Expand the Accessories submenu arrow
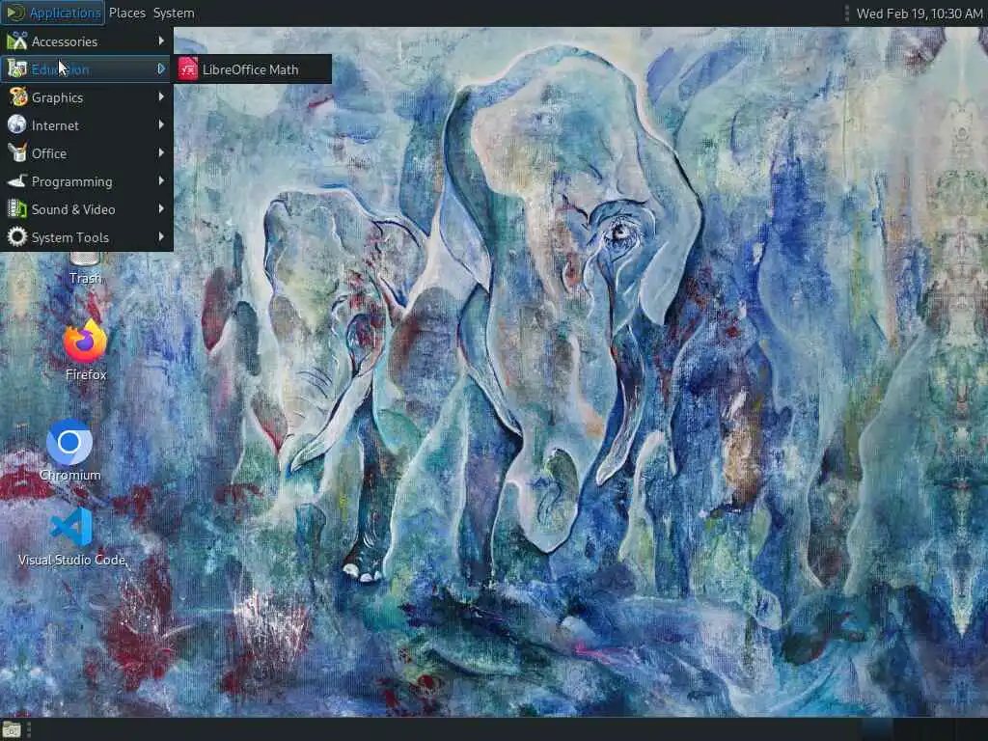Image resolution: width=988 pixels, height=741 pixels. click(161, 41)
